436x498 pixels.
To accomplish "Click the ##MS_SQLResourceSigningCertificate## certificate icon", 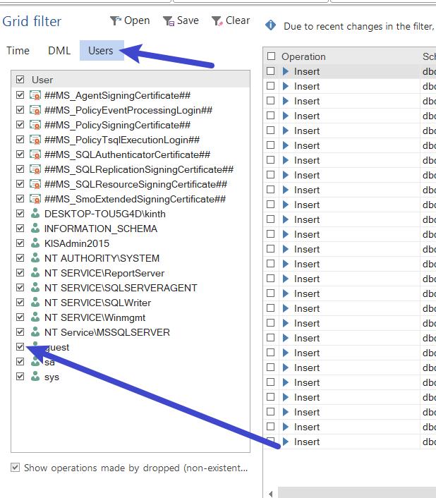I will click(35, 184).
